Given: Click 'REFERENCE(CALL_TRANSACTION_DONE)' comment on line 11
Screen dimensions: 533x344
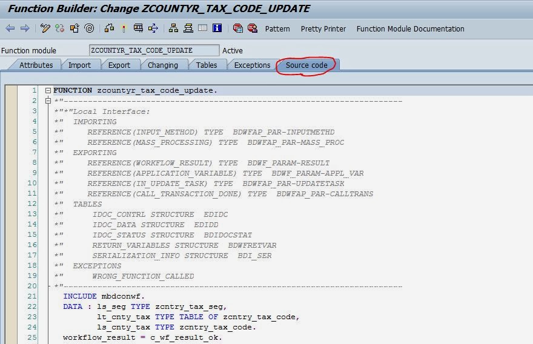Looking at the screenshot, I should click(x=164, y=194).
